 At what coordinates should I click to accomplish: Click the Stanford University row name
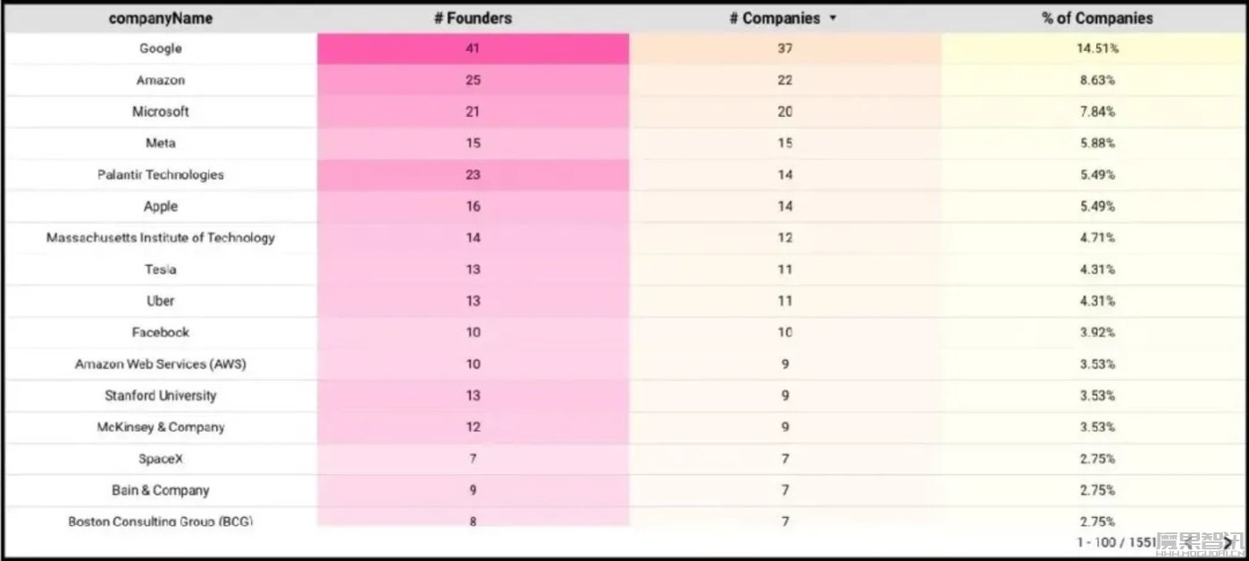(x=161, y=395)
